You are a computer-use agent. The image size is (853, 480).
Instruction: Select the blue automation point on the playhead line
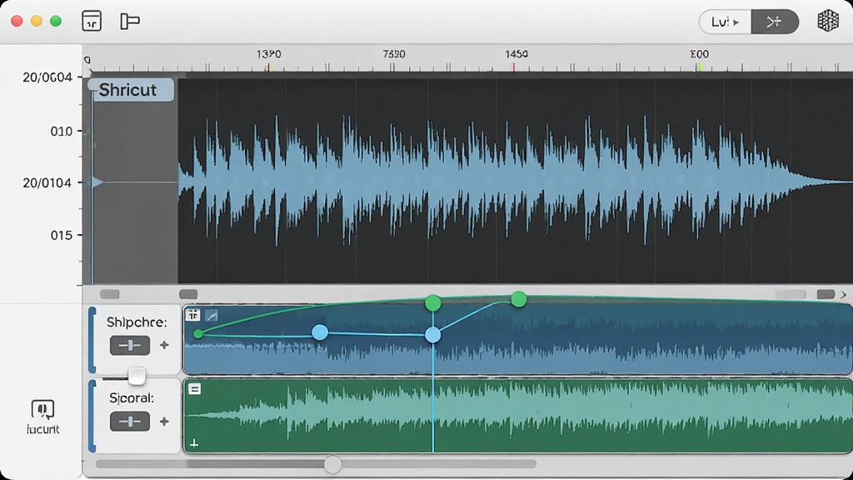tap(433, 335)
